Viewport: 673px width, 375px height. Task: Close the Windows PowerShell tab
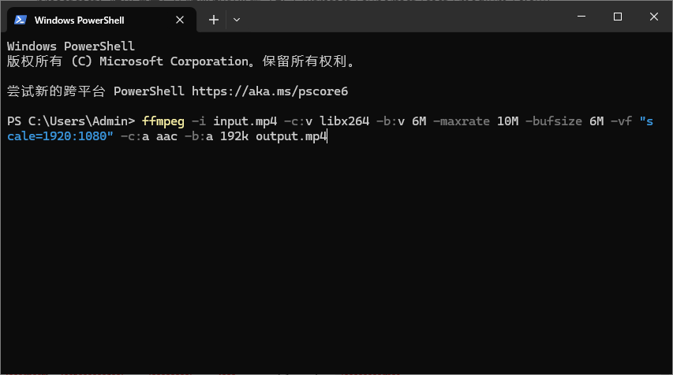[185, 20]
